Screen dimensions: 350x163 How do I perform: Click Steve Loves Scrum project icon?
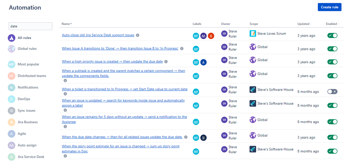coord(253,34)
